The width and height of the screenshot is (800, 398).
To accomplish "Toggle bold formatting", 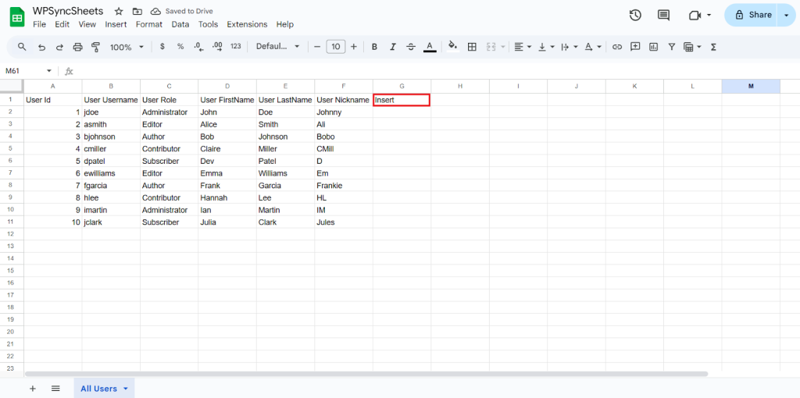I will point(374,47).
